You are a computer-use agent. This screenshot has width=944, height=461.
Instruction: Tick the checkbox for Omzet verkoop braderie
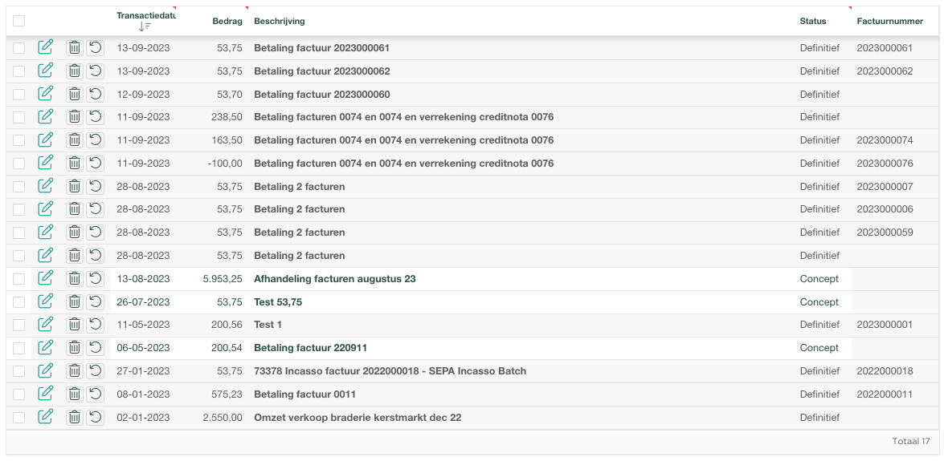(x=19, y=418)
